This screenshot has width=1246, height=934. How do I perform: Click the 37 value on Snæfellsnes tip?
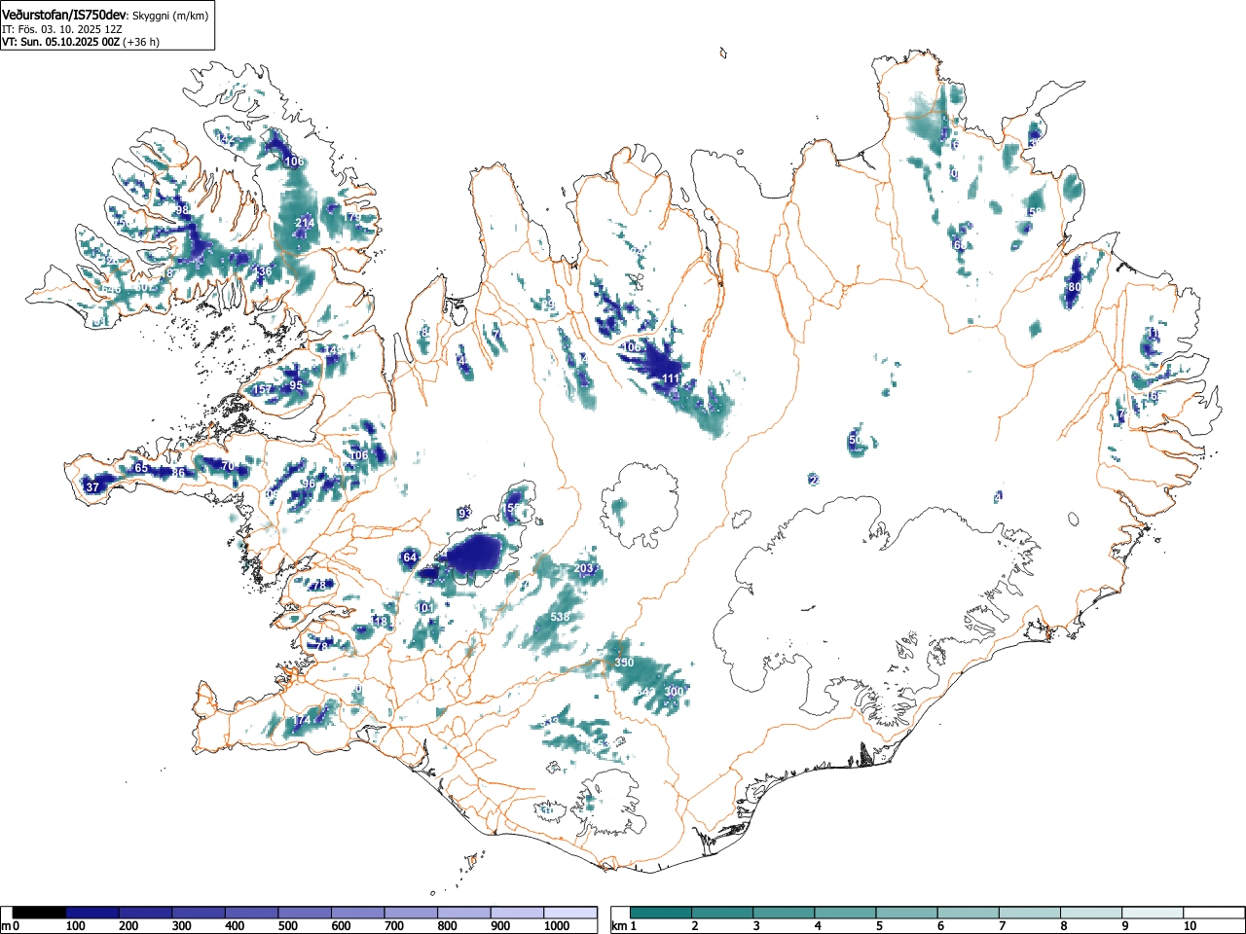92,487
